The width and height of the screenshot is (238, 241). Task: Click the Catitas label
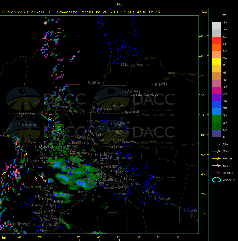tap(148, 191)
